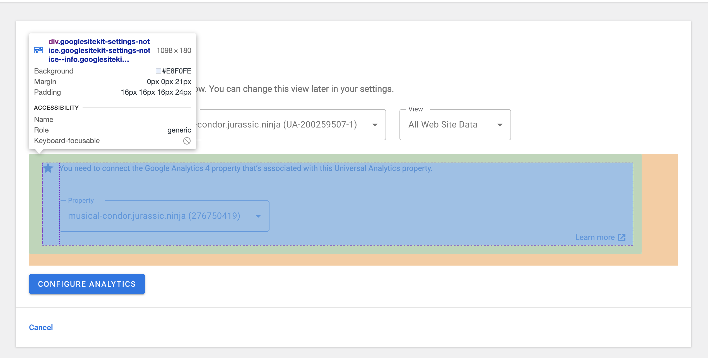Image resolution: width=708 pixels, height=358 pixels.
Task: Click the external link icon beside Learn more
Action: click(x=622, y=237)
